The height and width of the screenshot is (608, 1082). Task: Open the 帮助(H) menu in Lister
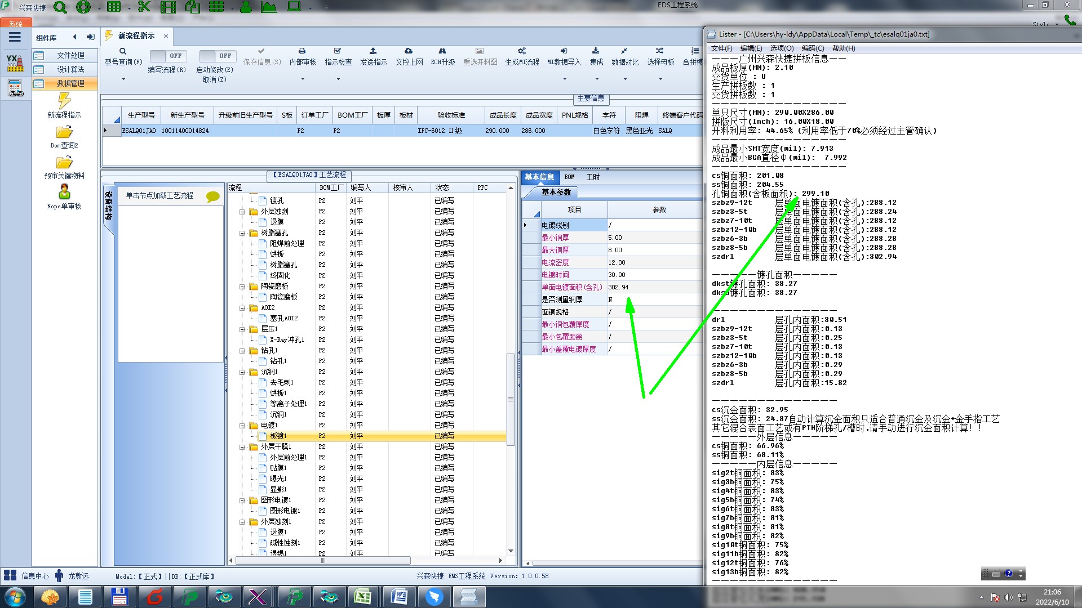coord(844,48)
